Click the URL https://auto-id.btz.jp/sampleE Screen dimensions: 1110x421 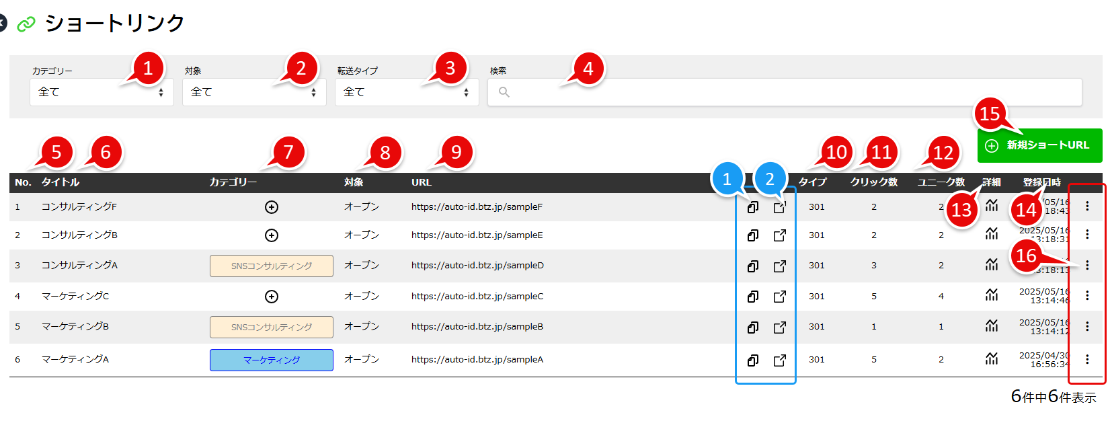[477, 235]
